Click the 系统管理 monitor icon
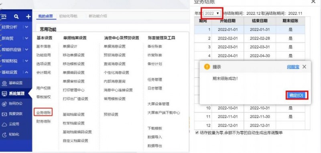This screenshot has height=153, width=321. coord(4,94)
